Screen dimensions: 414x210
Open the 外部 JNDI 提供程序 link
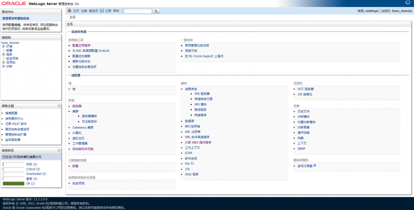coord(198,143)
